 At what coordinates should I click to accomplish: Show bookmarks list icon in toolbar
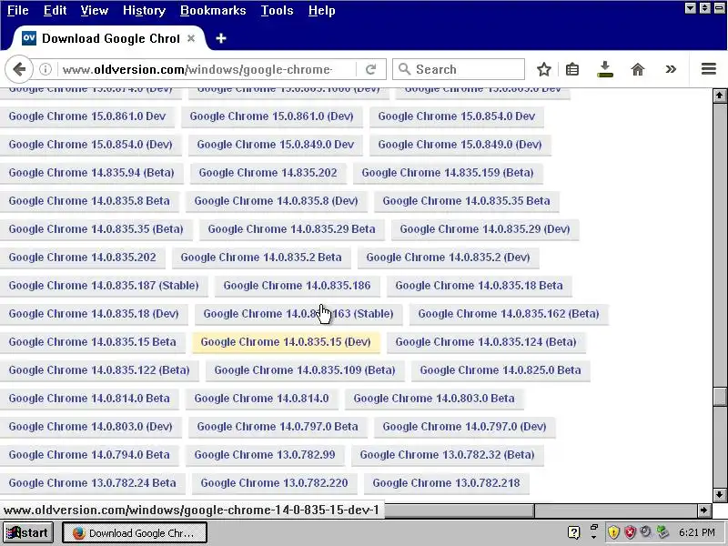[572, 69]
